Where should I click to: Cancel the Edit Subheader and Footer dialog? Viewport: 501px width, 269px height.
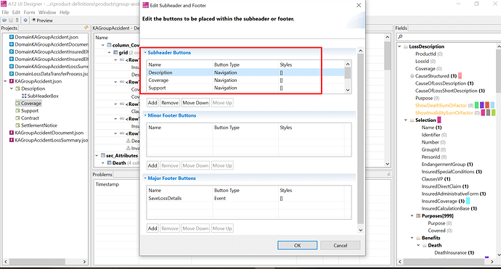click(x=341, y=245)
